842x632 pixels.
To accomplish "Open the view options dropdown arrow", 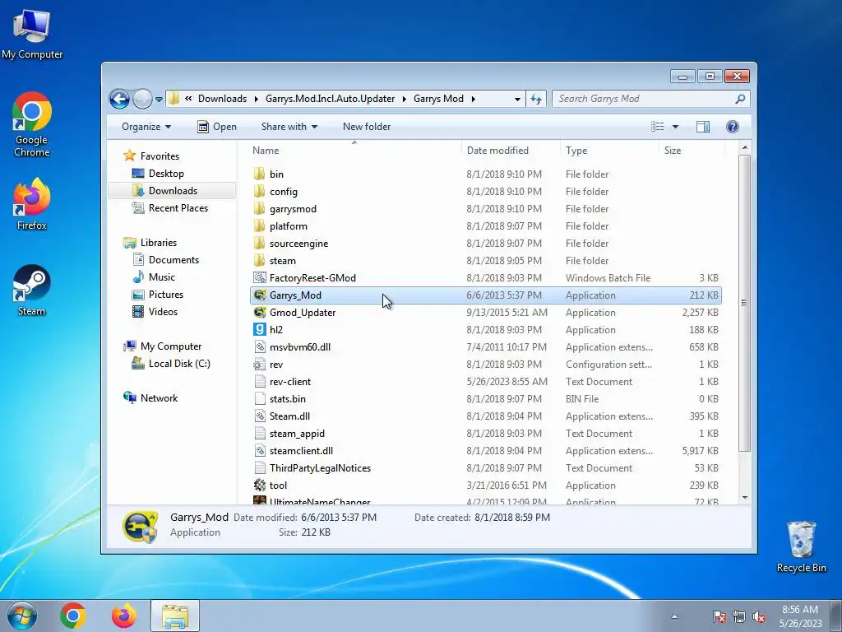I will [676, 127].
